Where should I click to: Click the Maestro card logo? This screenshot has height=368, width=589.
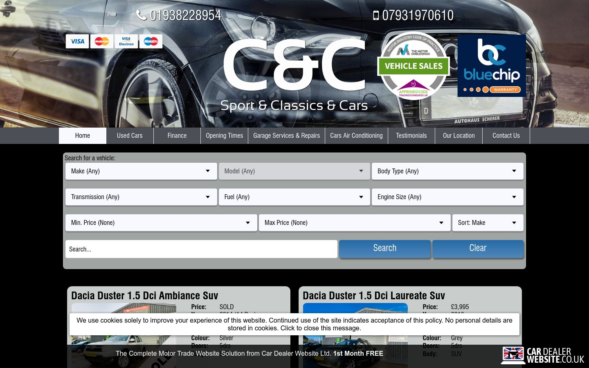pos(151,41)
